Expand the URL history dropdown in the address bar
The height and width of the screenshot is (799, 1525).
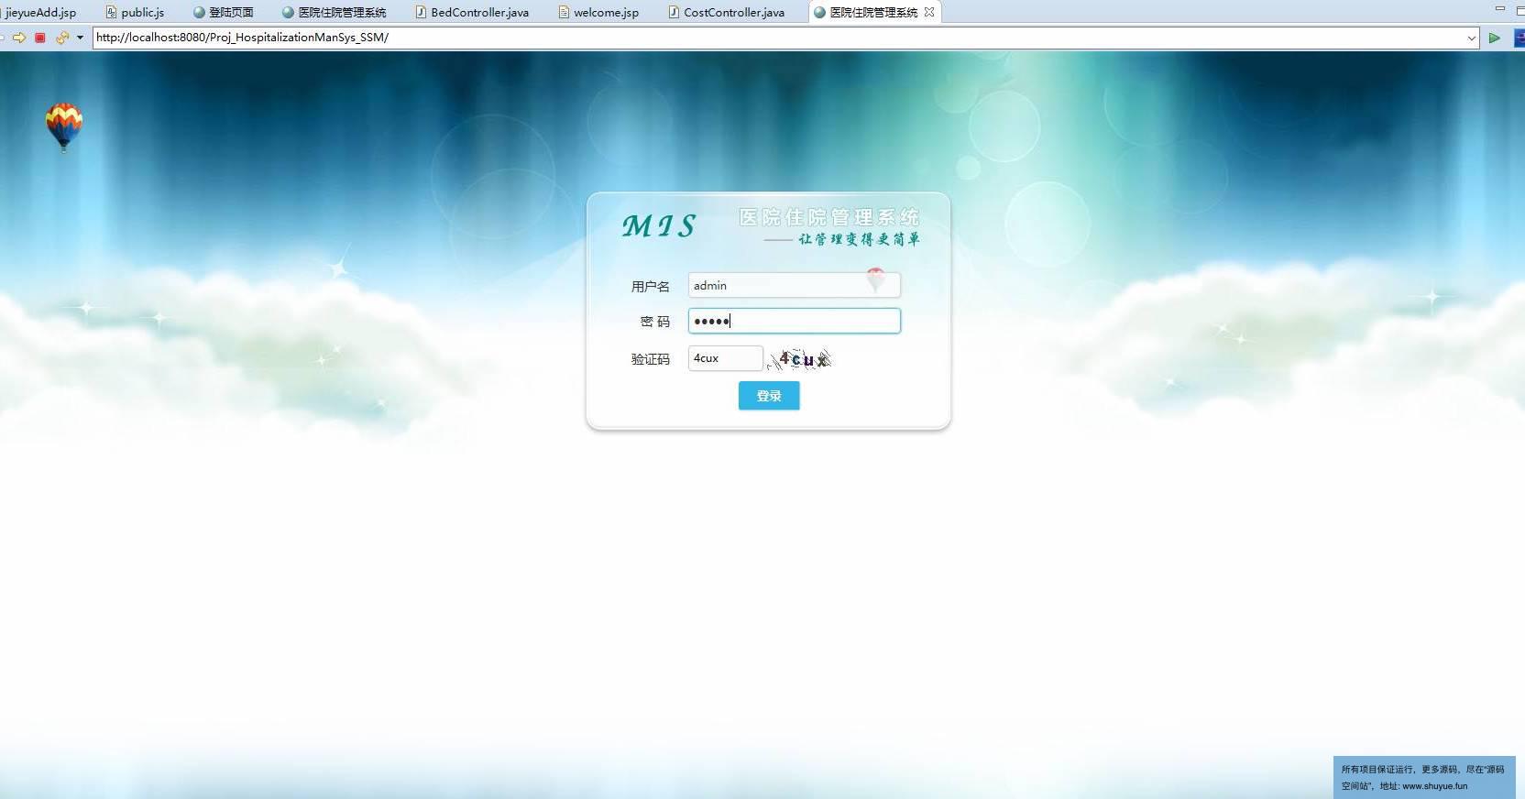point(1471,38)
